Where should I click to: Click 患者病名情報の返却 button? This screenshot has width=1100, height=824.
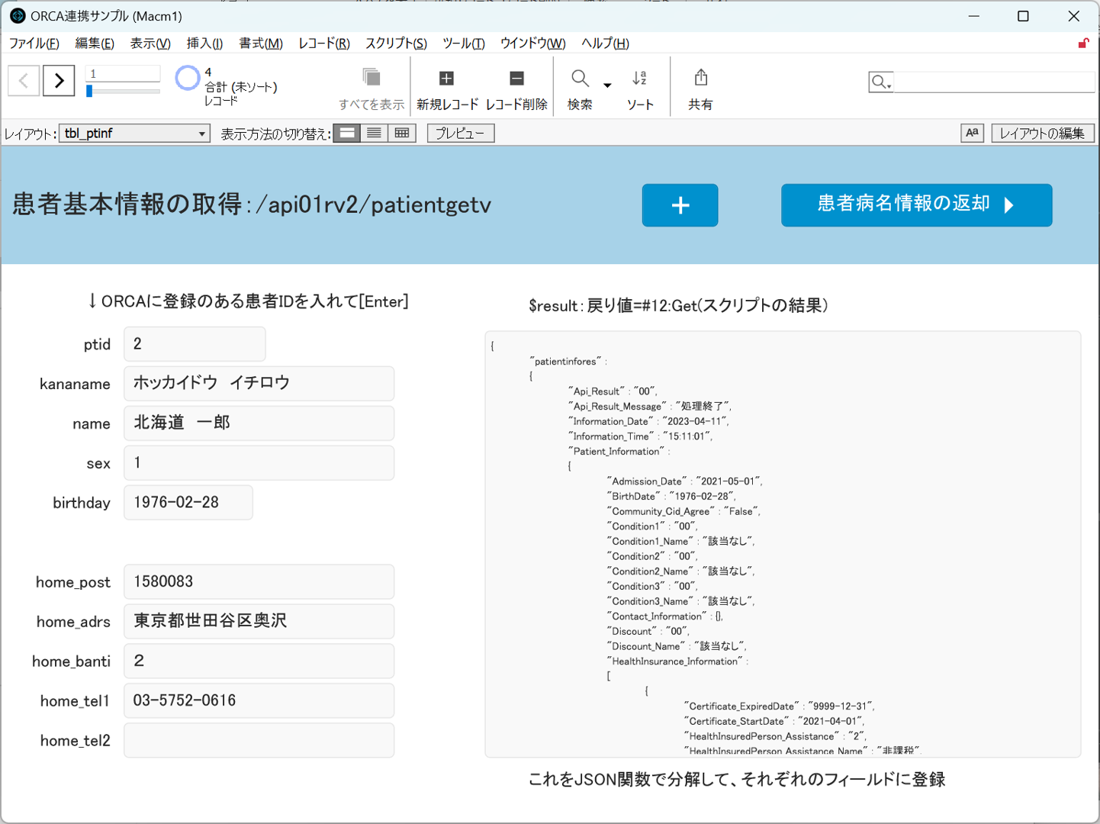[x=916, y=205]
